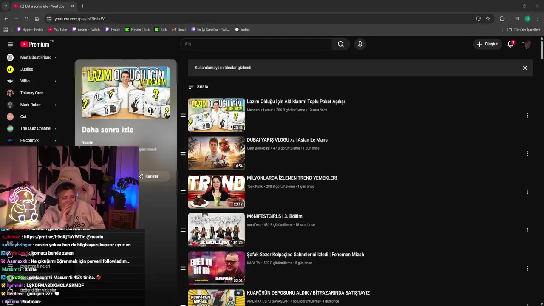This screenshot has width=544, height=306.
Task: Open KUAFÖRÜN DEPOSUNU ALDIK video title
Action: pos(308,293)
